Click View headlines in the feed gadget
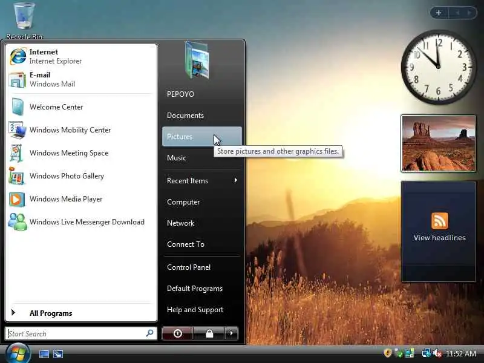The height and width of the screenshot is (363, 484). pos(440,238)
